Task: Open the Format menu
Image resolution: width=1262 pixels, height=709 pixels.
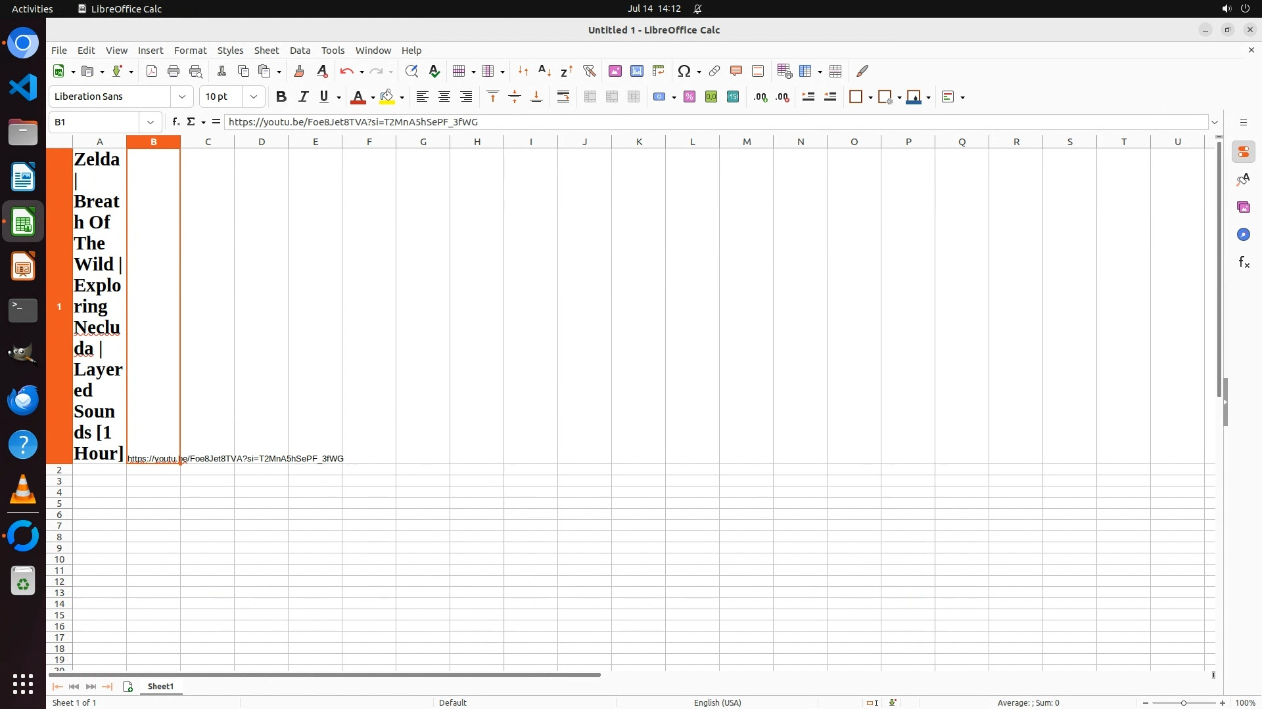Action: point(190,51)
